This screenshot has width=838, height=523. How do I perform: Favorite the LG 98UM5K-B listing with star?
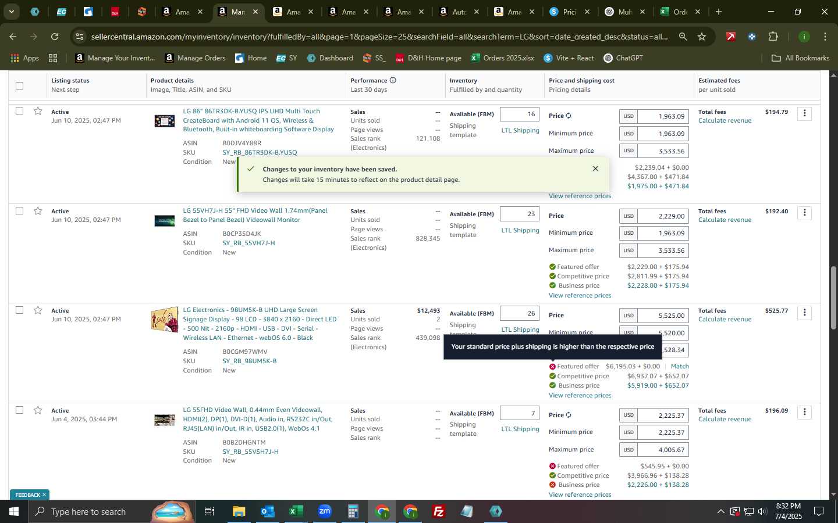click(38, 310)
